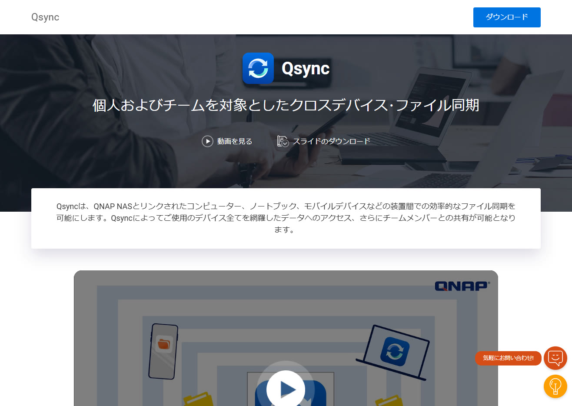Click the play circle icon beside 動画を見る
This screenshot has width=572, height=406.
coord(207,141)
